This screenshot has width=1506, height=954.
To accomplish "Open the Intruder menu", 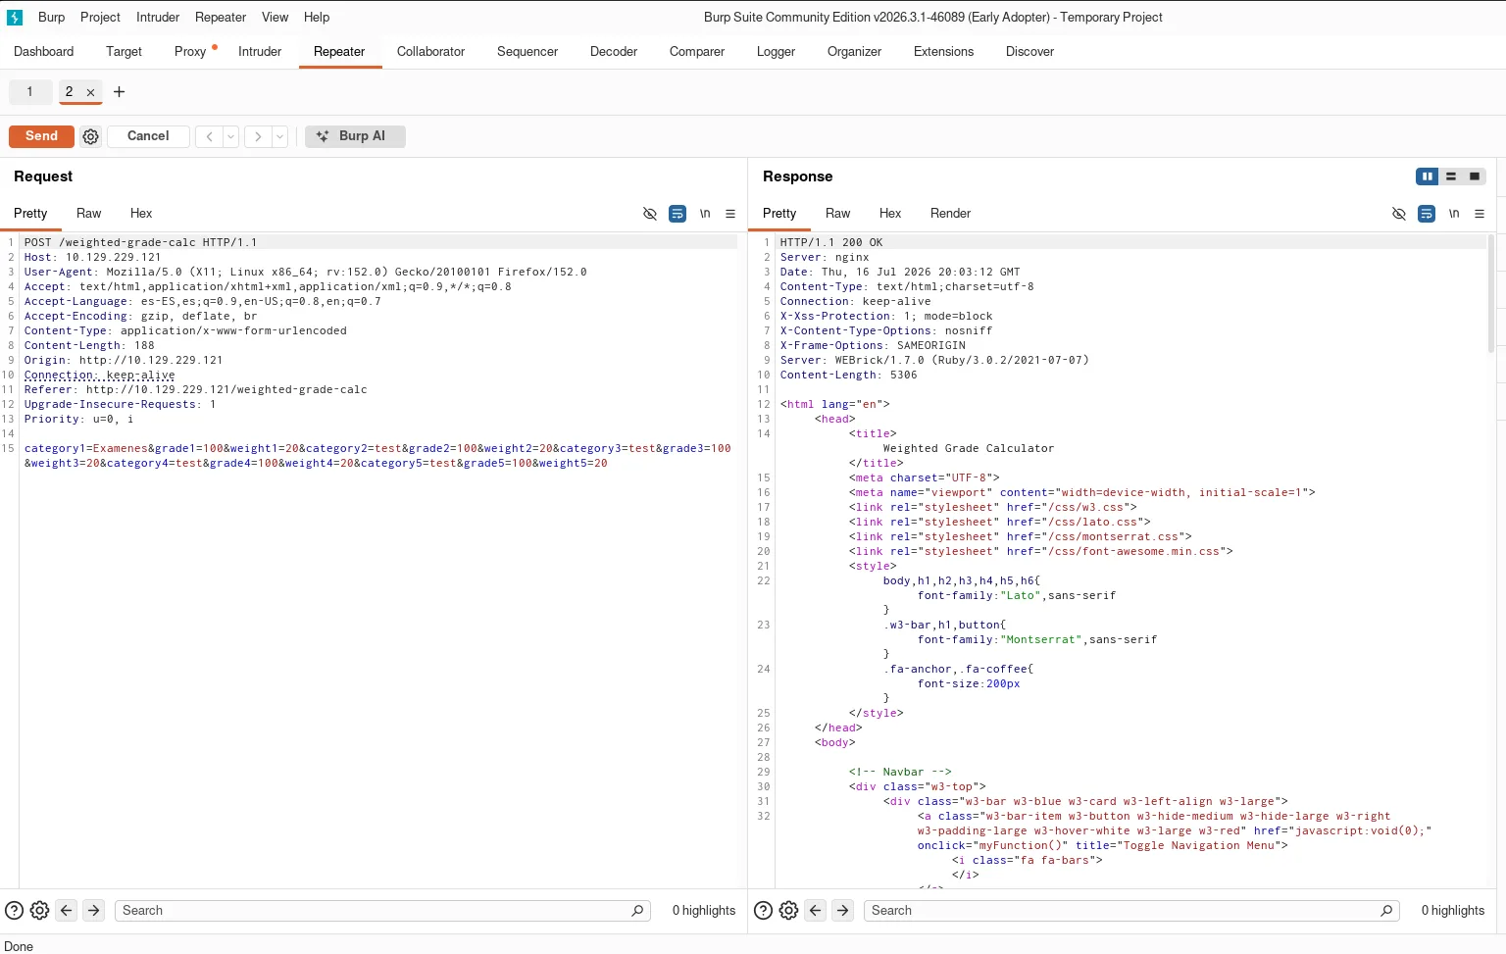I will [158, 18].
